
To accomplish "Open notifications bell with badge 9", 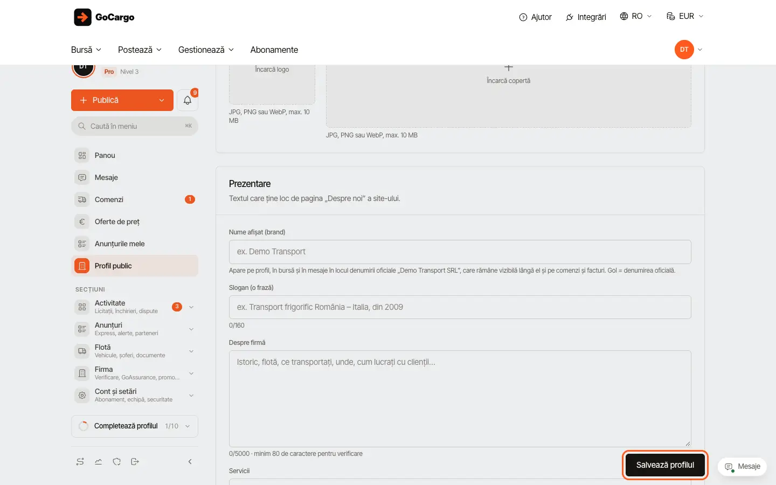I will 188,100.
